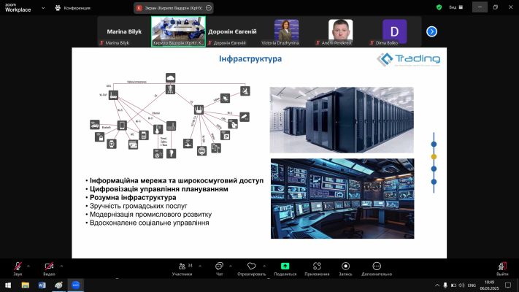Viewport: 519px width, 292px height.
Task: Click the bottom blue slide navigation dot
Action: pyautogui.click(x=434, y=182)
